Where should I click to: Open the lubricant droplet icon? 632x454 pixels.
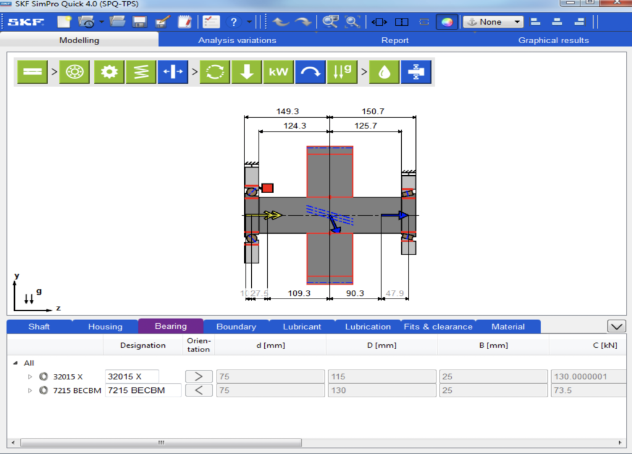coord(384,72)
